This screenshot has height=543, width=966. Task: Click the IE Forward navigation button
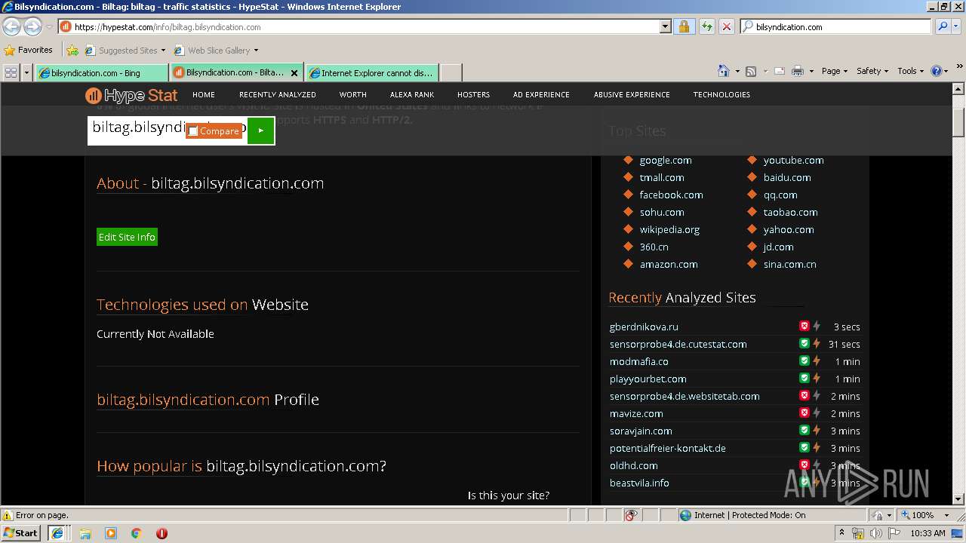coord(32,26)
